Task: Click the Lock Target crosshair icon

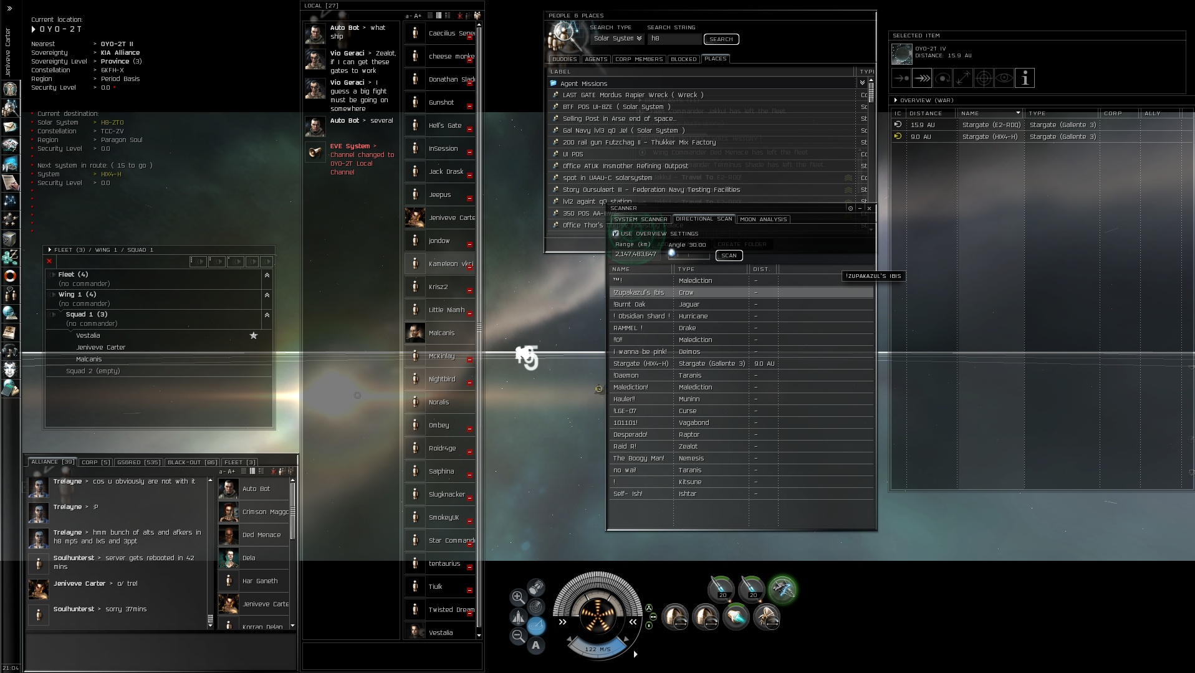Action: point(984,78)
